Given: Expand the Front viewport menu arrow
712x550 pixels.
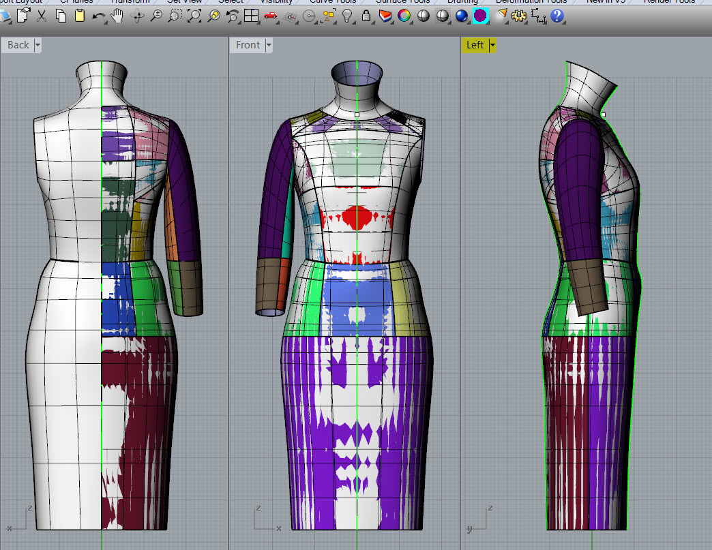Looking at the screenshot, I should [269, 45].
